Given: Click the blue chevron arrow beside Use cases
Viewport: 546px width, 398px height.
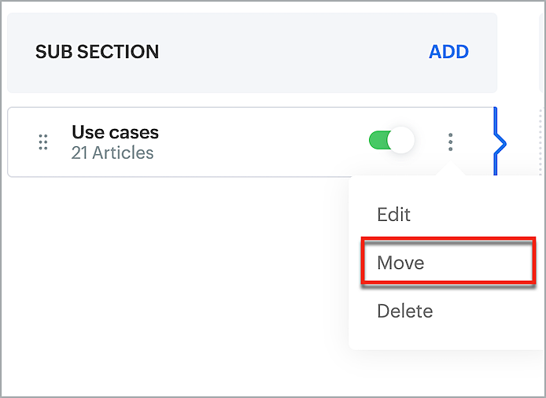Looking at the screenshot, I should [500, 142].
